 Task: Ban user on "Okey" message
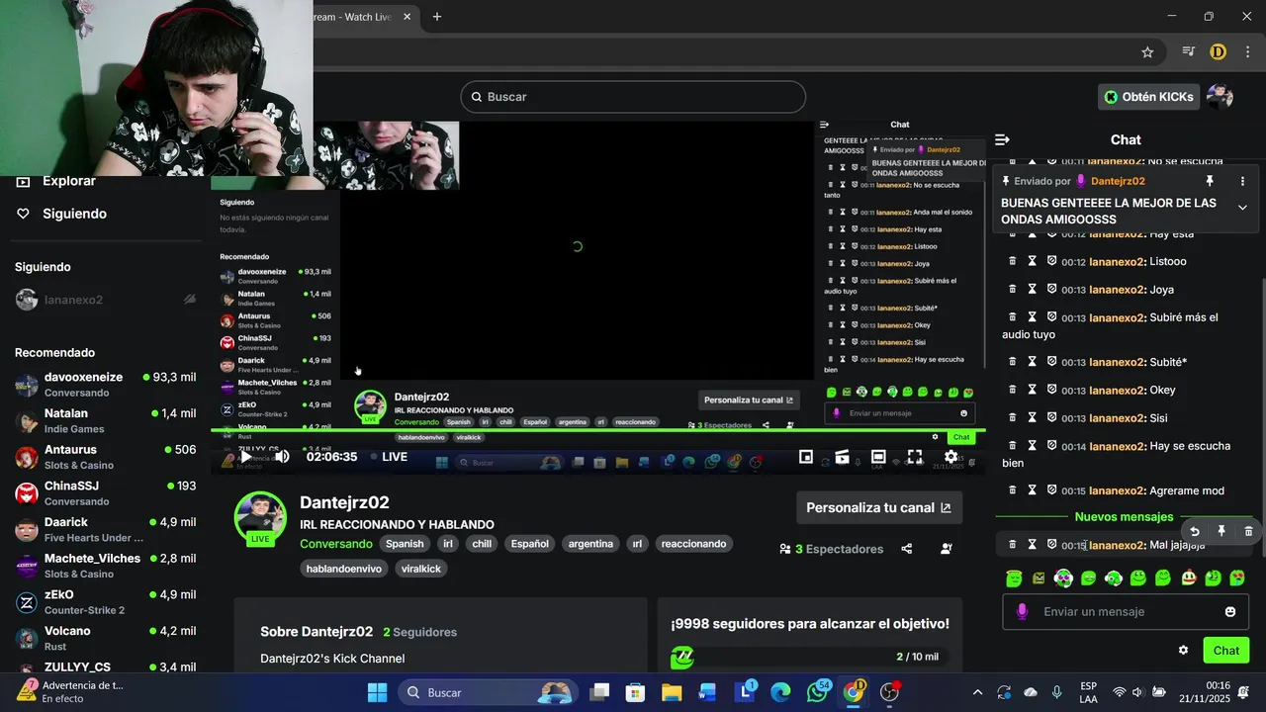point(1051,390)
